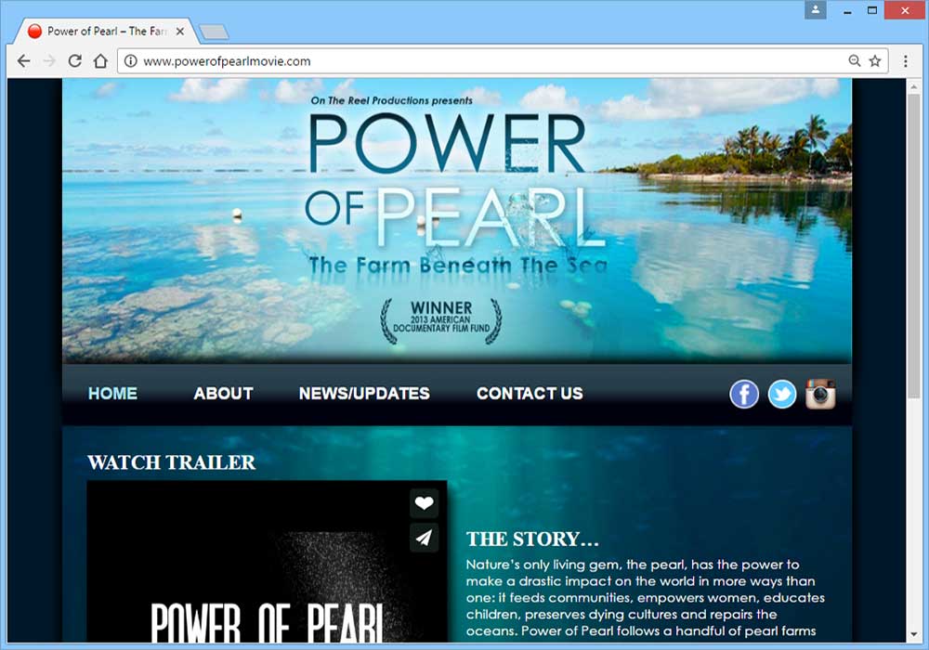The width and height of the screenshot is (929, 650).
Task: Close the Power of Pearl tab
Action: [x=180, y=32]
